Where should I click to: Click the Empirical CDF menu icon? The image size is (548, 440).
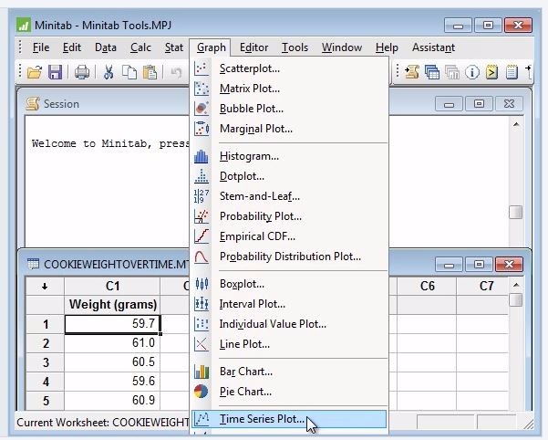pyautogui.click(x=202, y=236)
